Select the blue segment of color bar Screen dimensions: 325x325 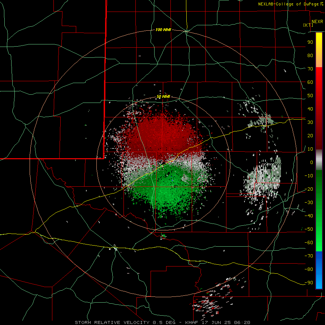tap(319, 270)
